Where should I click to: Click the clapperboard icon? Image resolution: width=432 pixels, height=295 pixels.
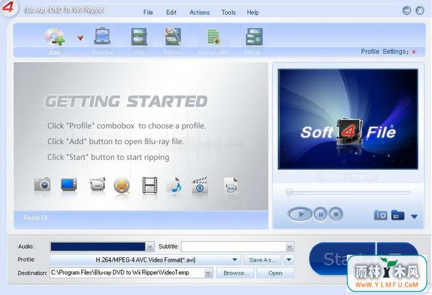coord(199,185)
